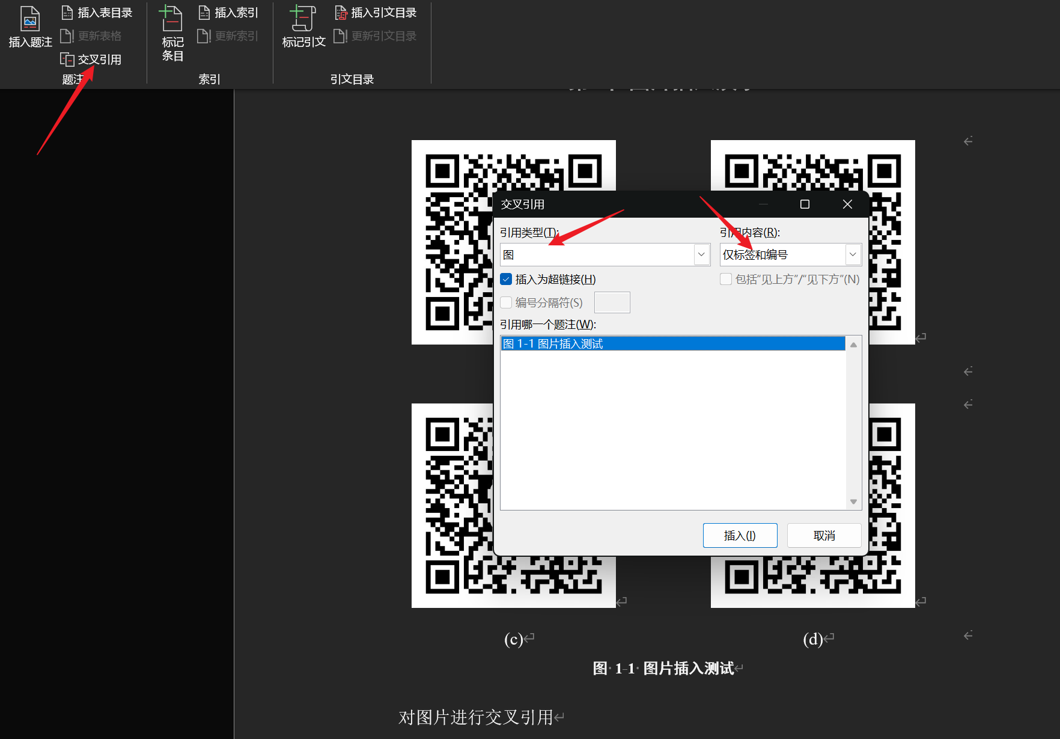Image resolution: width=1060 pixels, height=739 pixels.
Task: Click the caption list scroll-up arrow
Action: click(853, 345)
